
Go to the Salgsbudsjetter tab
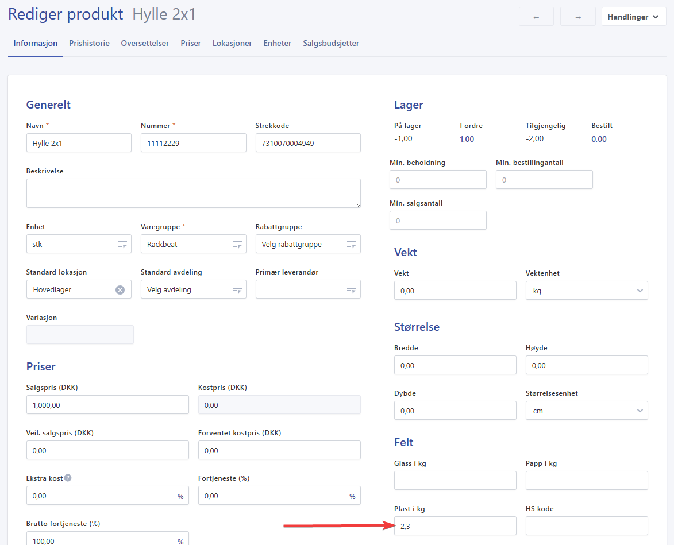pos(331,43)
